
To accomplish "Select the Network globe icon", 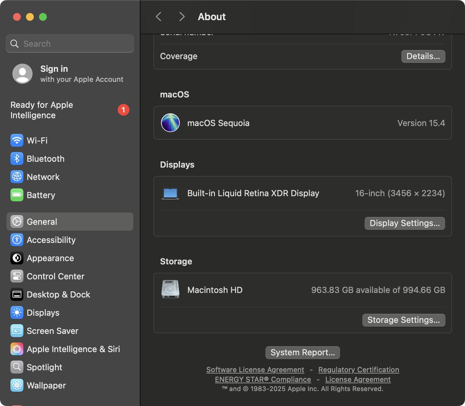I will click(x=17, y=177).
